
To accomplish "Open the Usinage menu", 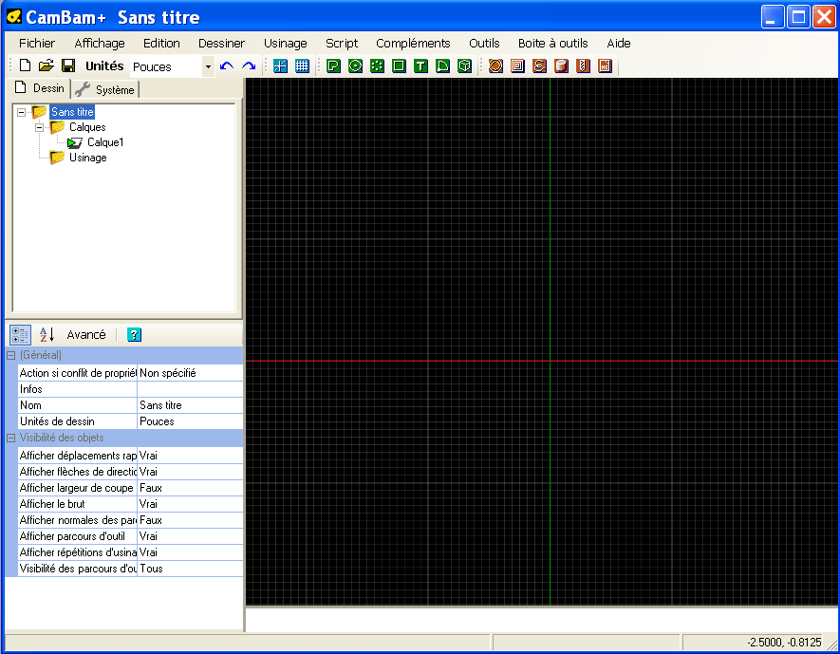I will [x=286, y=44].
